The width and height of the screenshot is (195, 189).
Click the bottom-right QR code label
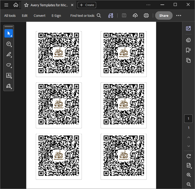tap(124, 156)
